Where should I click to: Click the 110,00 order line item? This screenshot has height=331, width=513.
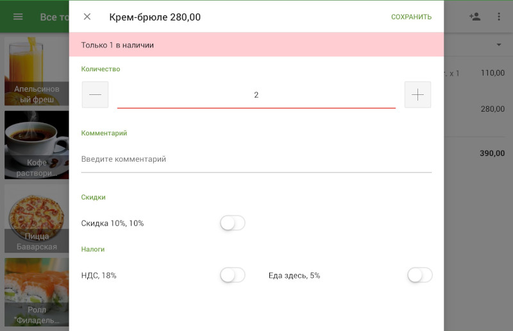click(478, 73)
